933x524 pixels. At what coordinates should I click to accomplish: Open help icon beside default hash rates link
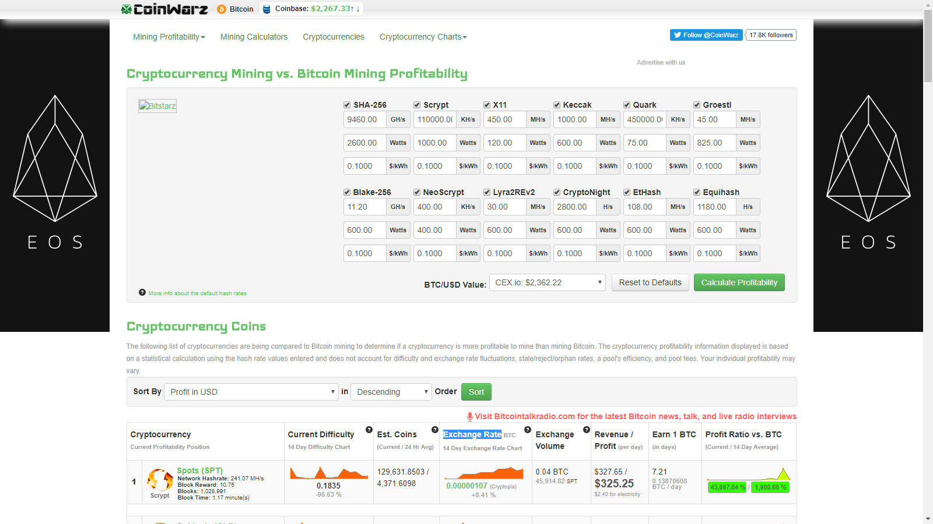click(x=142, y=292)
